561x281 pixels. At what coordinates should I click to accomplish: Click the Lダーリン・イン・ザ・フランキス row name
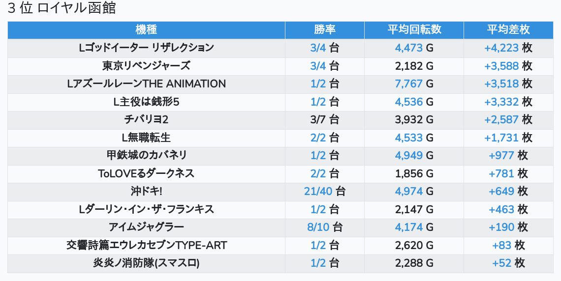pos(146,210)
